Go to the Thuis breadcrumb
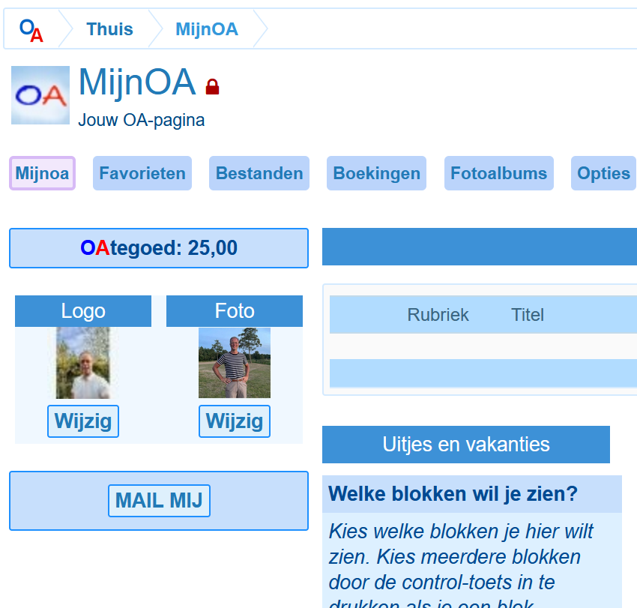Image resolution: width=637 pixels, height=608 pixels. [109, 29]
